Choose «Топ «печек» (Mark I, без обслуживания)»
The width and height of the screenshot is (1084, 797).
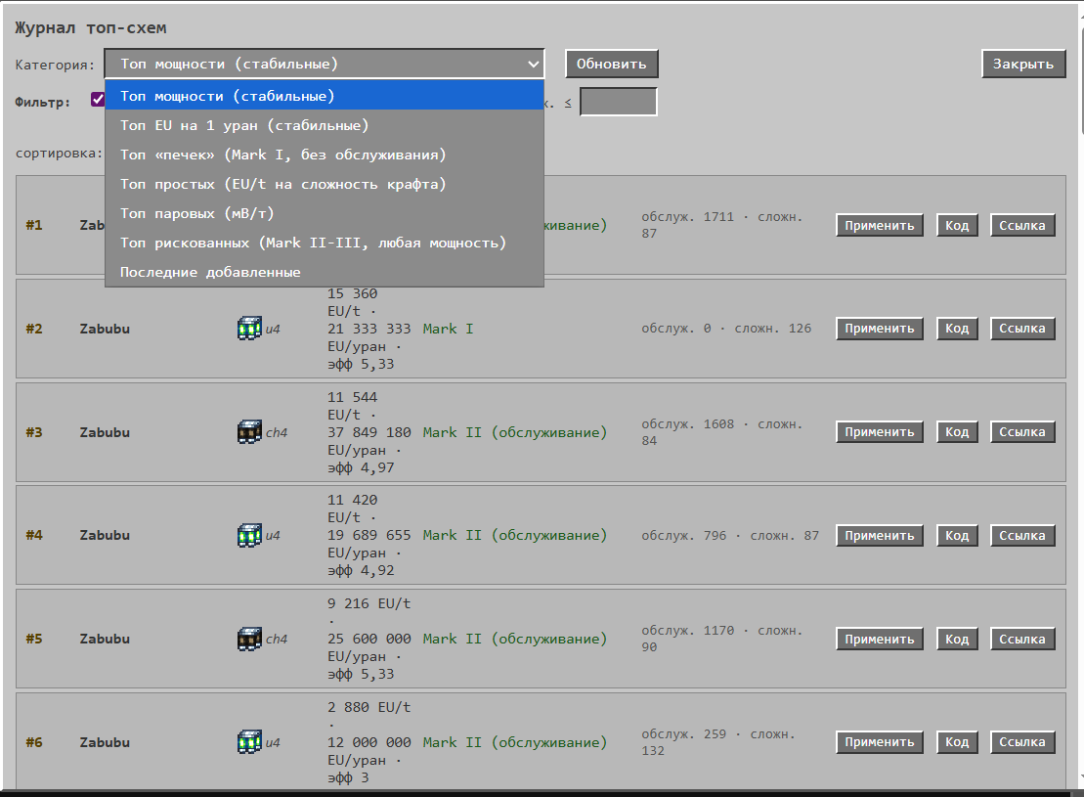point(325,155)
